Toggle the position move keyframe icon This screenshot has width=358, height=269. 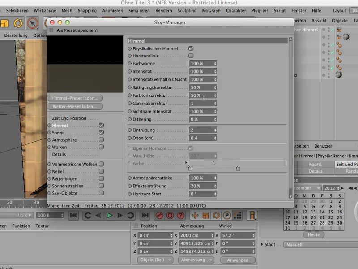click(195, 216)
